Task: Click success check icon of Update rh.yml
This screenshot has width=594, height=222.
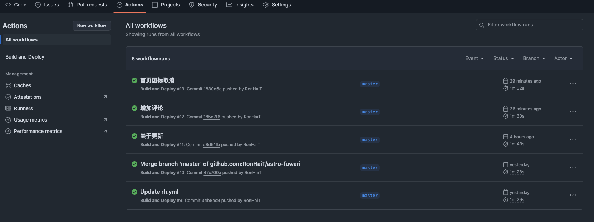Action: [134, 192]
